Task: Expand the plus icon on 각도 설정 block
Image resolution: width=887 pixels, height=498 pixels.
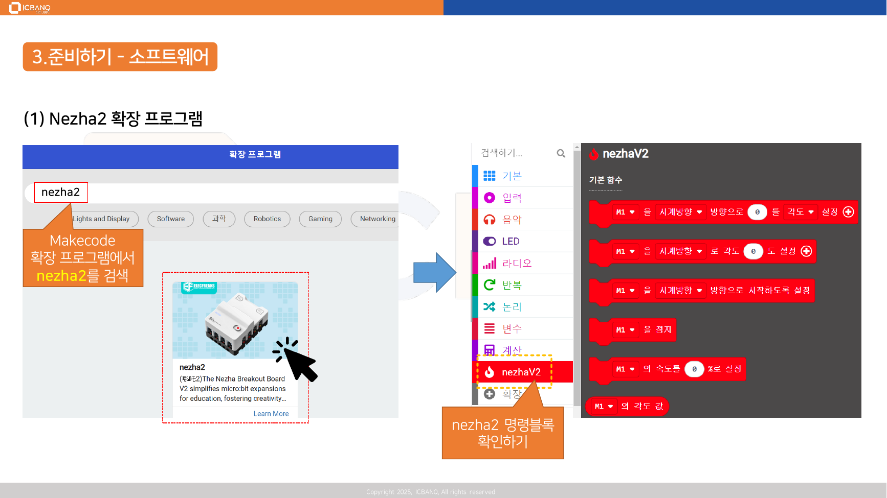Action: pyautogui.click(x=848, y=212)
